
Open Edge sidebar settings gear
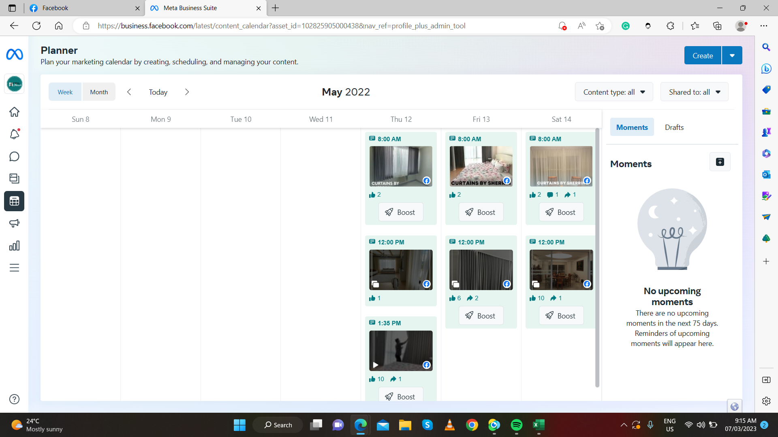point(766,401)
